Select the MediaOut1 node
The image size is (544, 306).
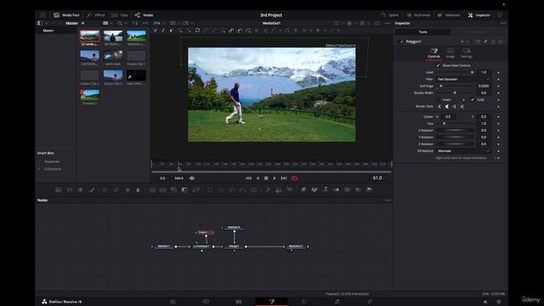click(x=296, y=246)
